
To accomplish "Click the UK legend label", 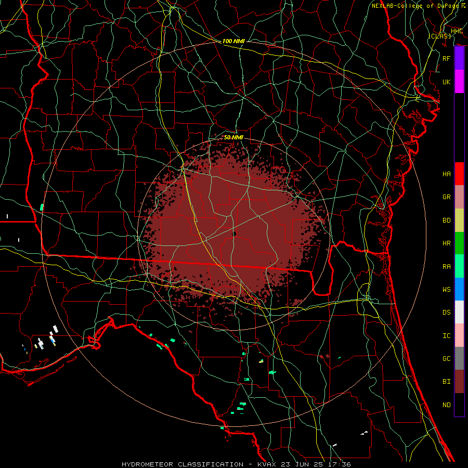I will pos(447,82).
